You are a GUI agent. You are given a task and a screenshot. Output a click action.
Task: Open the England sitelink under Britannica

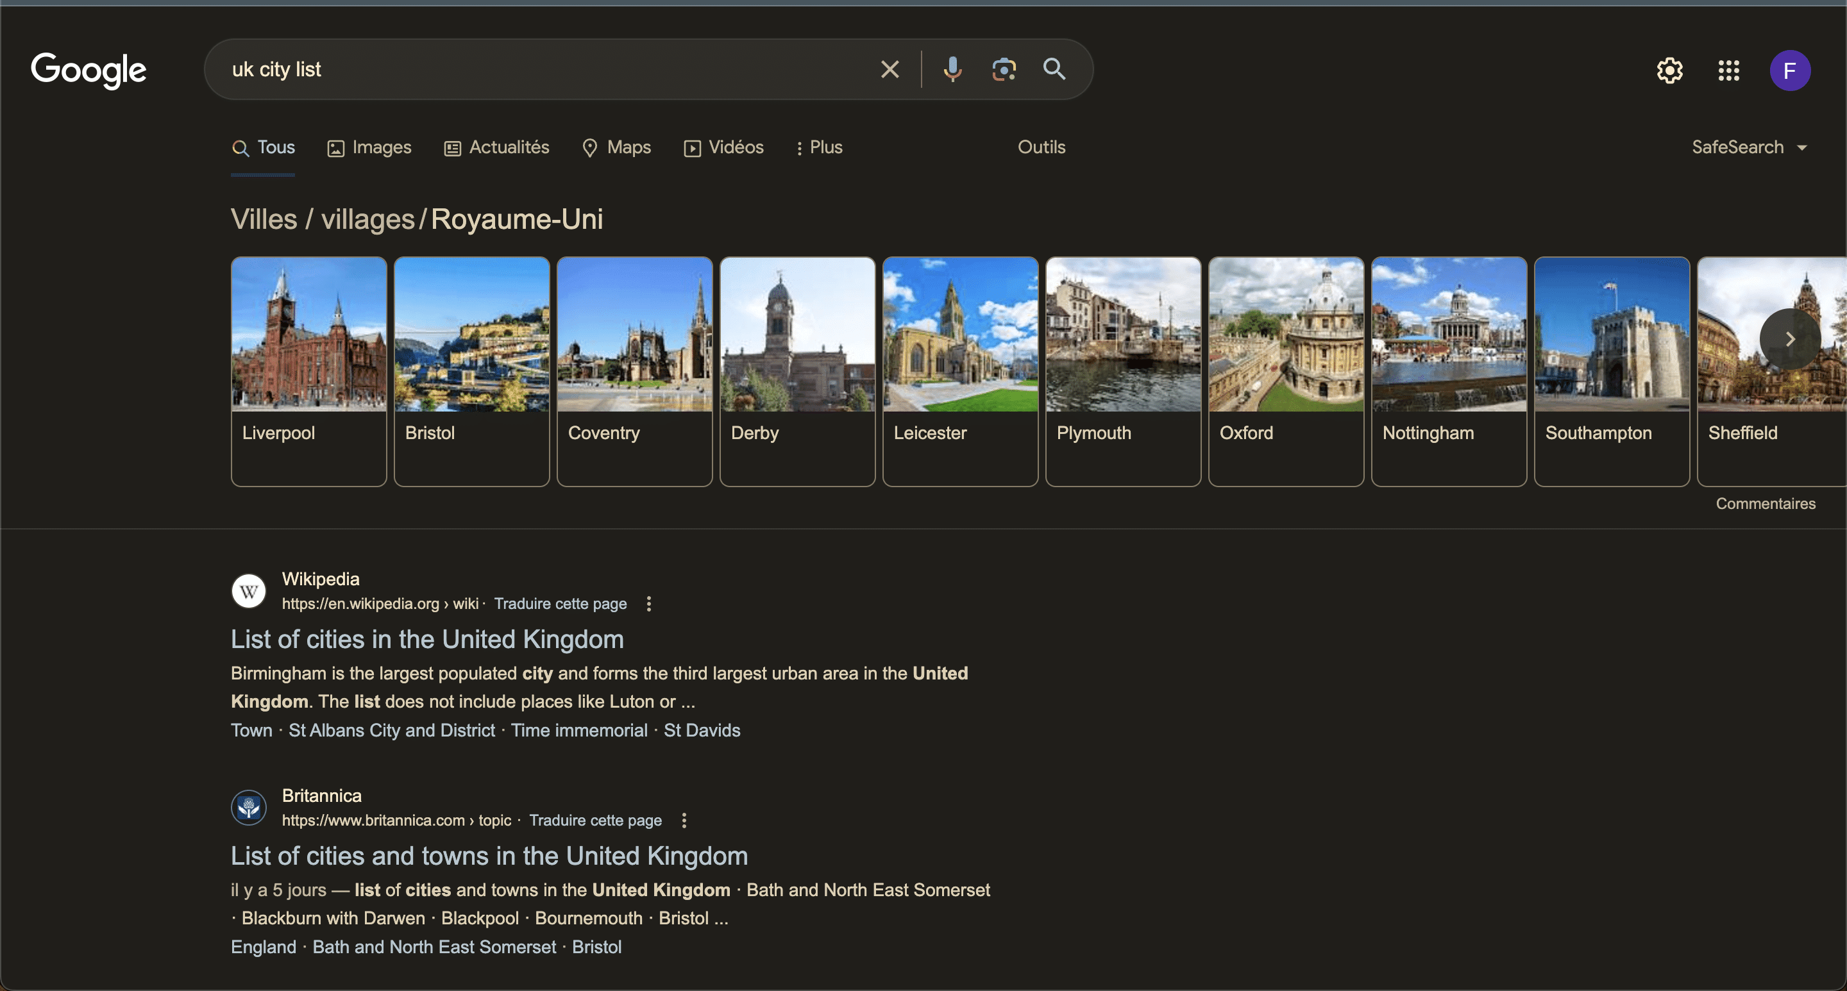[263, 947]
